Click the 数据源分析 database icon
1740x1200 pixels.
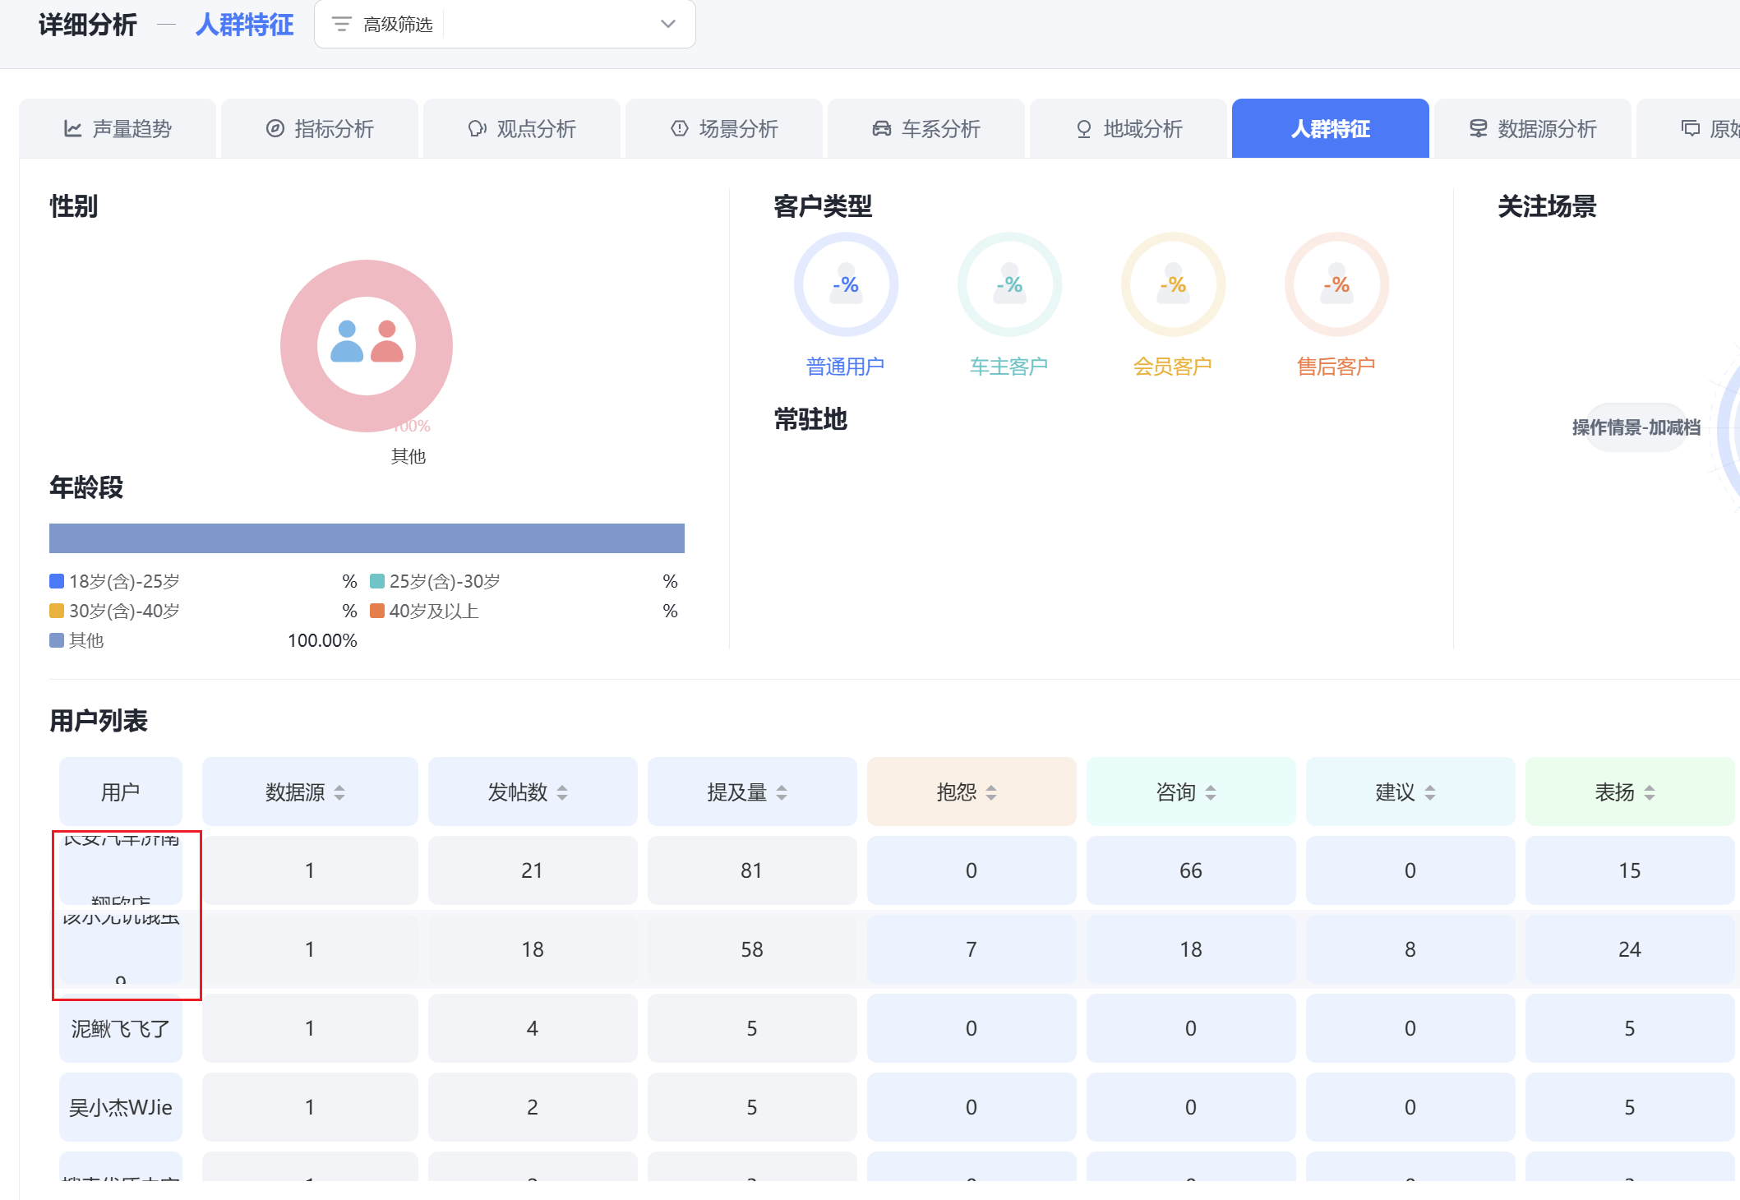pyautogui.click(x=1479, y=129)
